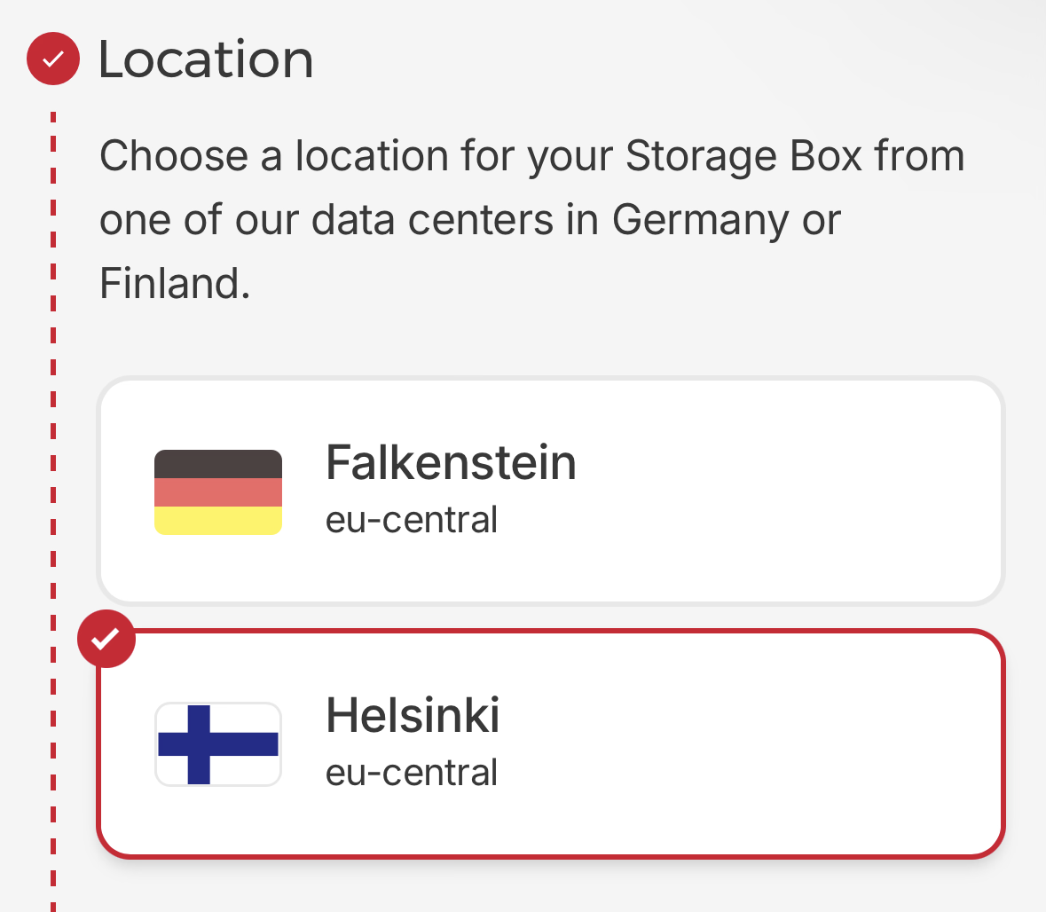Click the Location step checkmark icon

coord(53,59)
